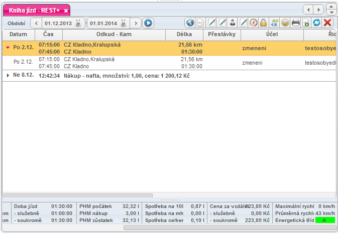
Task: Click the date 'Ne 8.12.'
Action: 23,75
